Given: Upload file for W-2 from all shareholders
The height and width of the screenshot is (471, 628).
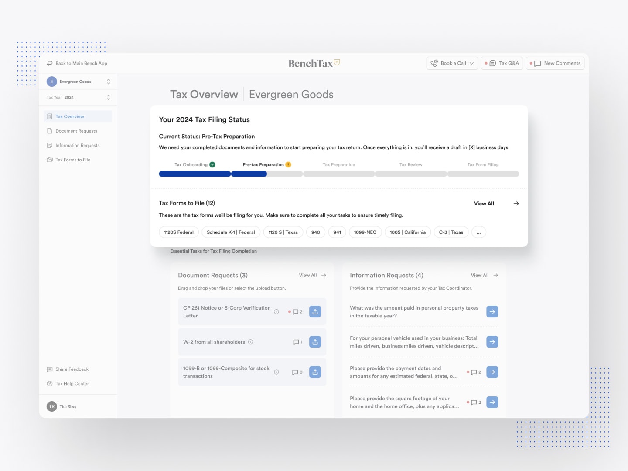Looking at the screenshot, I should pyautogui.click(x=315, y=342).
